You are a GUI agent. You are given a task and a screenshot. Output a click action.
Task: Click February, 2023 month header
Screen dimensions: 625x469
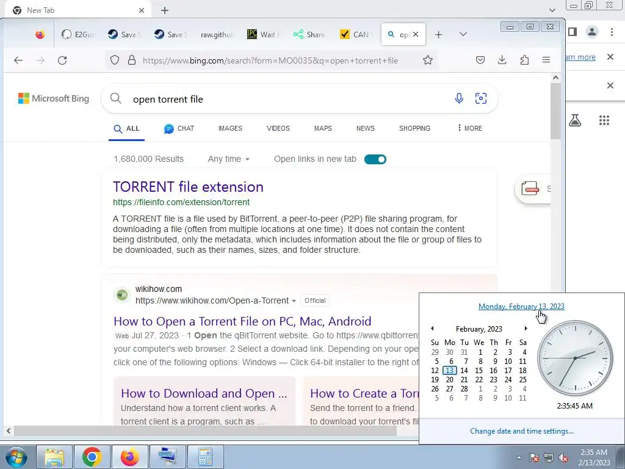(479, 329)
